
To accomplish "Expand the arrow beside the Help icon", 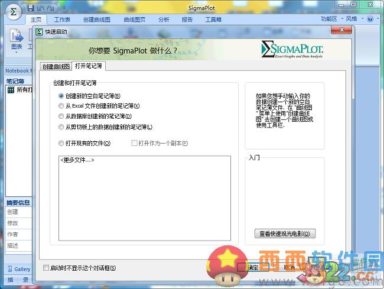I will pyautogui.click(x=377, y=18).
